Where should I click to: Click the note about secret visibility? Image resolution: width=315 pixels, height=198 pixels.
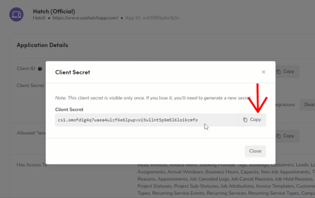coord(153,98)
